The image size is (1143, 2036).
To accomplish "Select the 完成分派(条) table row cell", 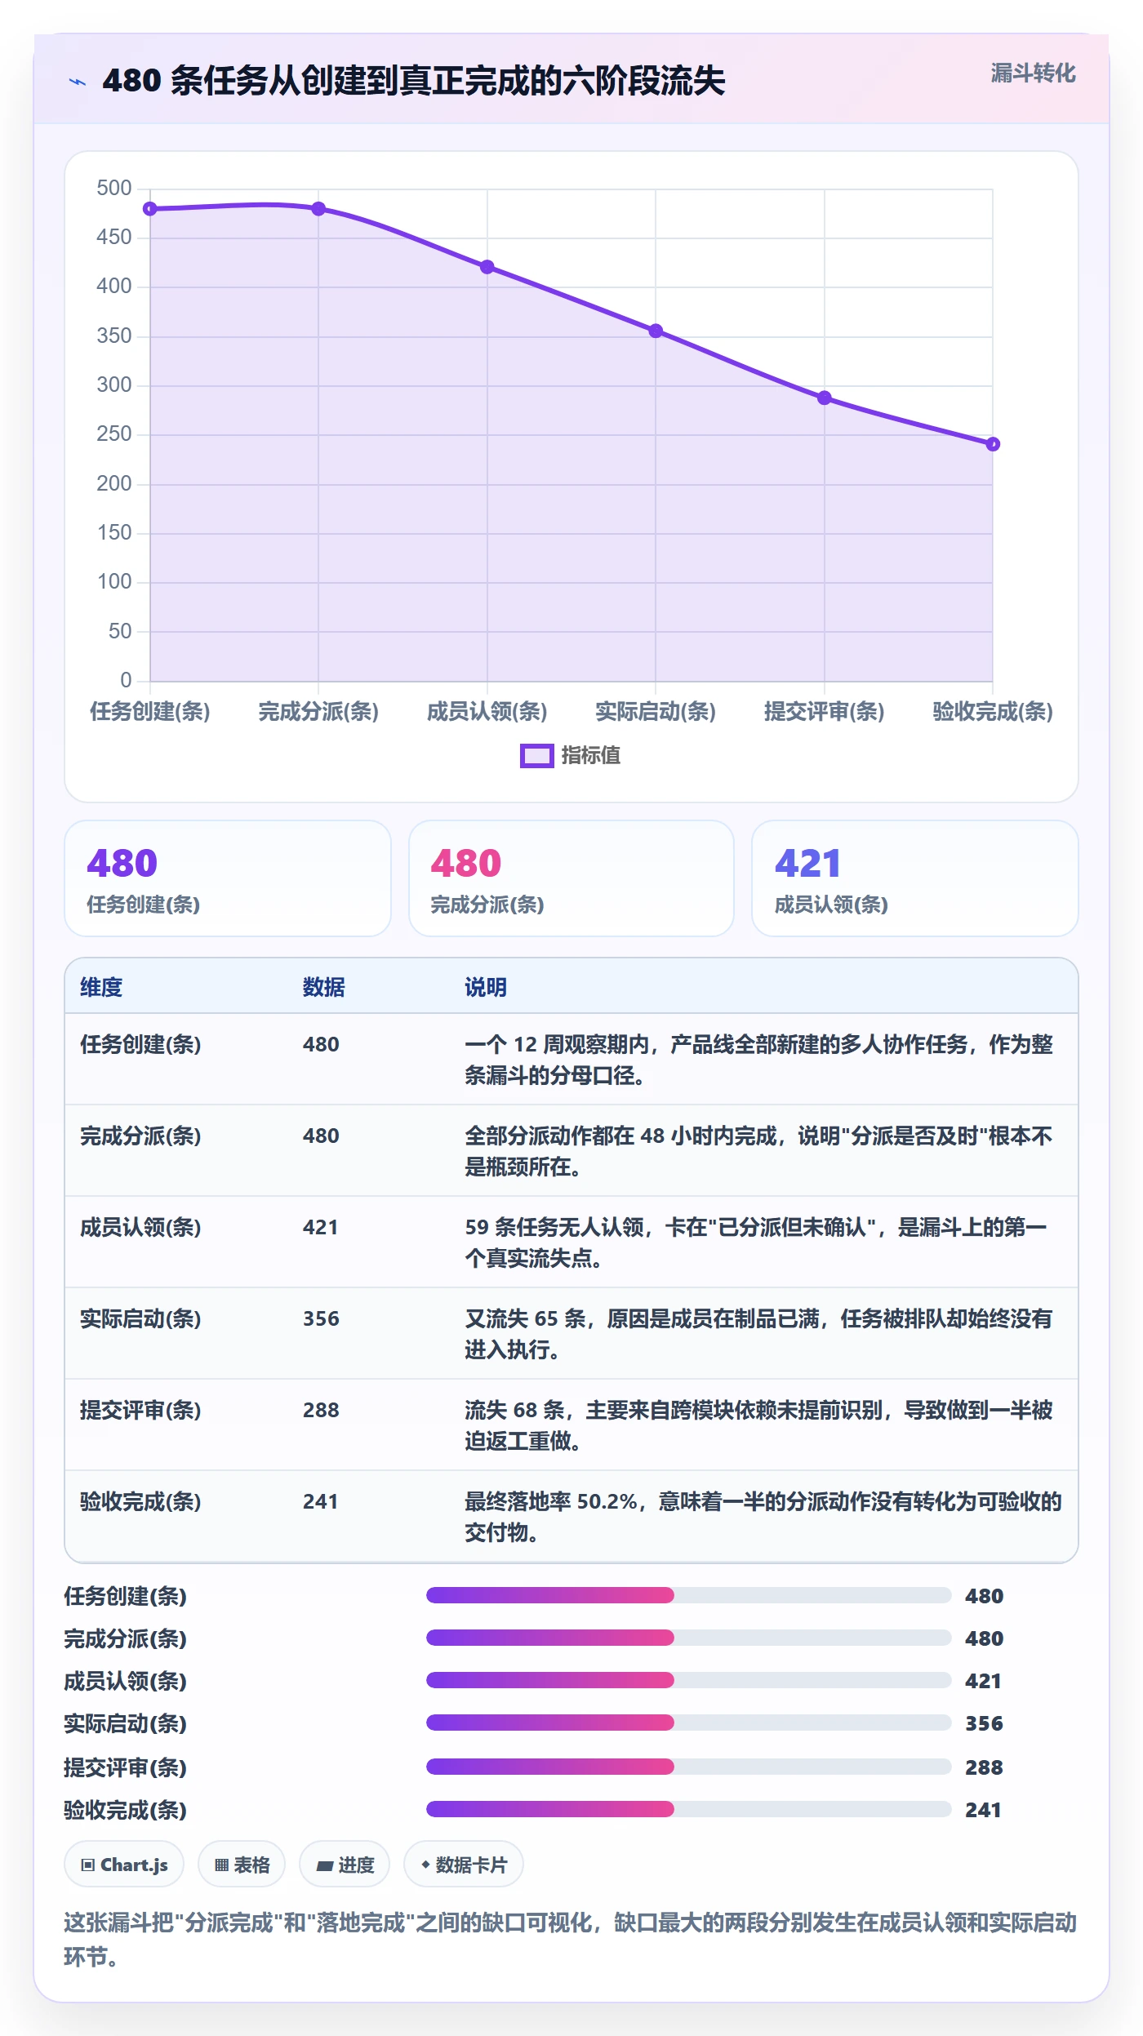I will [140, 1136].
